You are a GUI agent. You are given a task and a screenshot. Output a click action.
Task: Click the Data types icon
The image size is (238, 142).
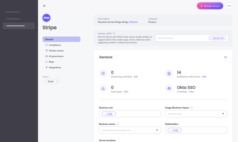[x=103, y=89]
